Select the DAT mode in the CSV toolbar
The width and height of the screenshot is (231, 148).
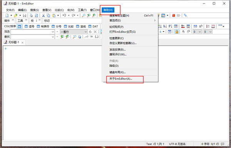(93, 26)
